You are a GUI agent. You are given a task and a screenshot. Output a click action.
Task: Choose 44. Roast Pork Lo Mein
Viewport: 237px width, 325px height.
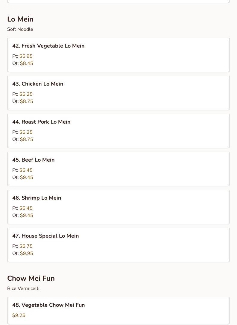pos(118,131)
